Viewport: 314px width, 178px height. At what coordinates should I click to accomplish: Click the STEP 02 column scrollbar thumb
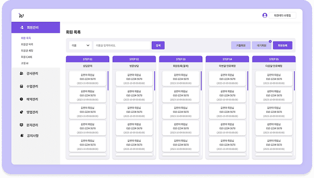click(155, 81)
